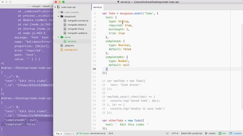
Task: Click 'otherTodo' on line 33
Action: pyautogui.click(x=116, y=121)
